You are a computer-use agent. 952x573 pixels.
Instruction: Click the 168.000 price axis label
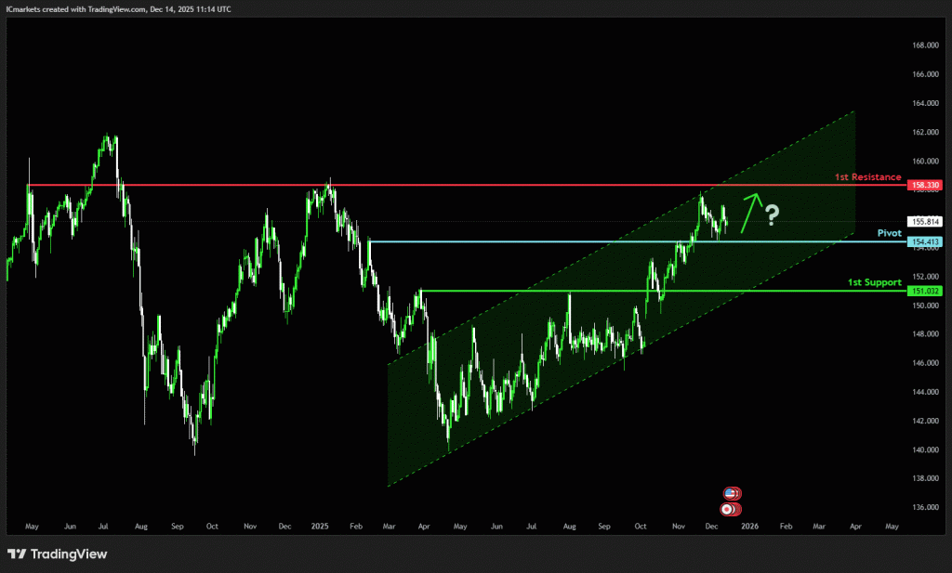pos(923,46)
